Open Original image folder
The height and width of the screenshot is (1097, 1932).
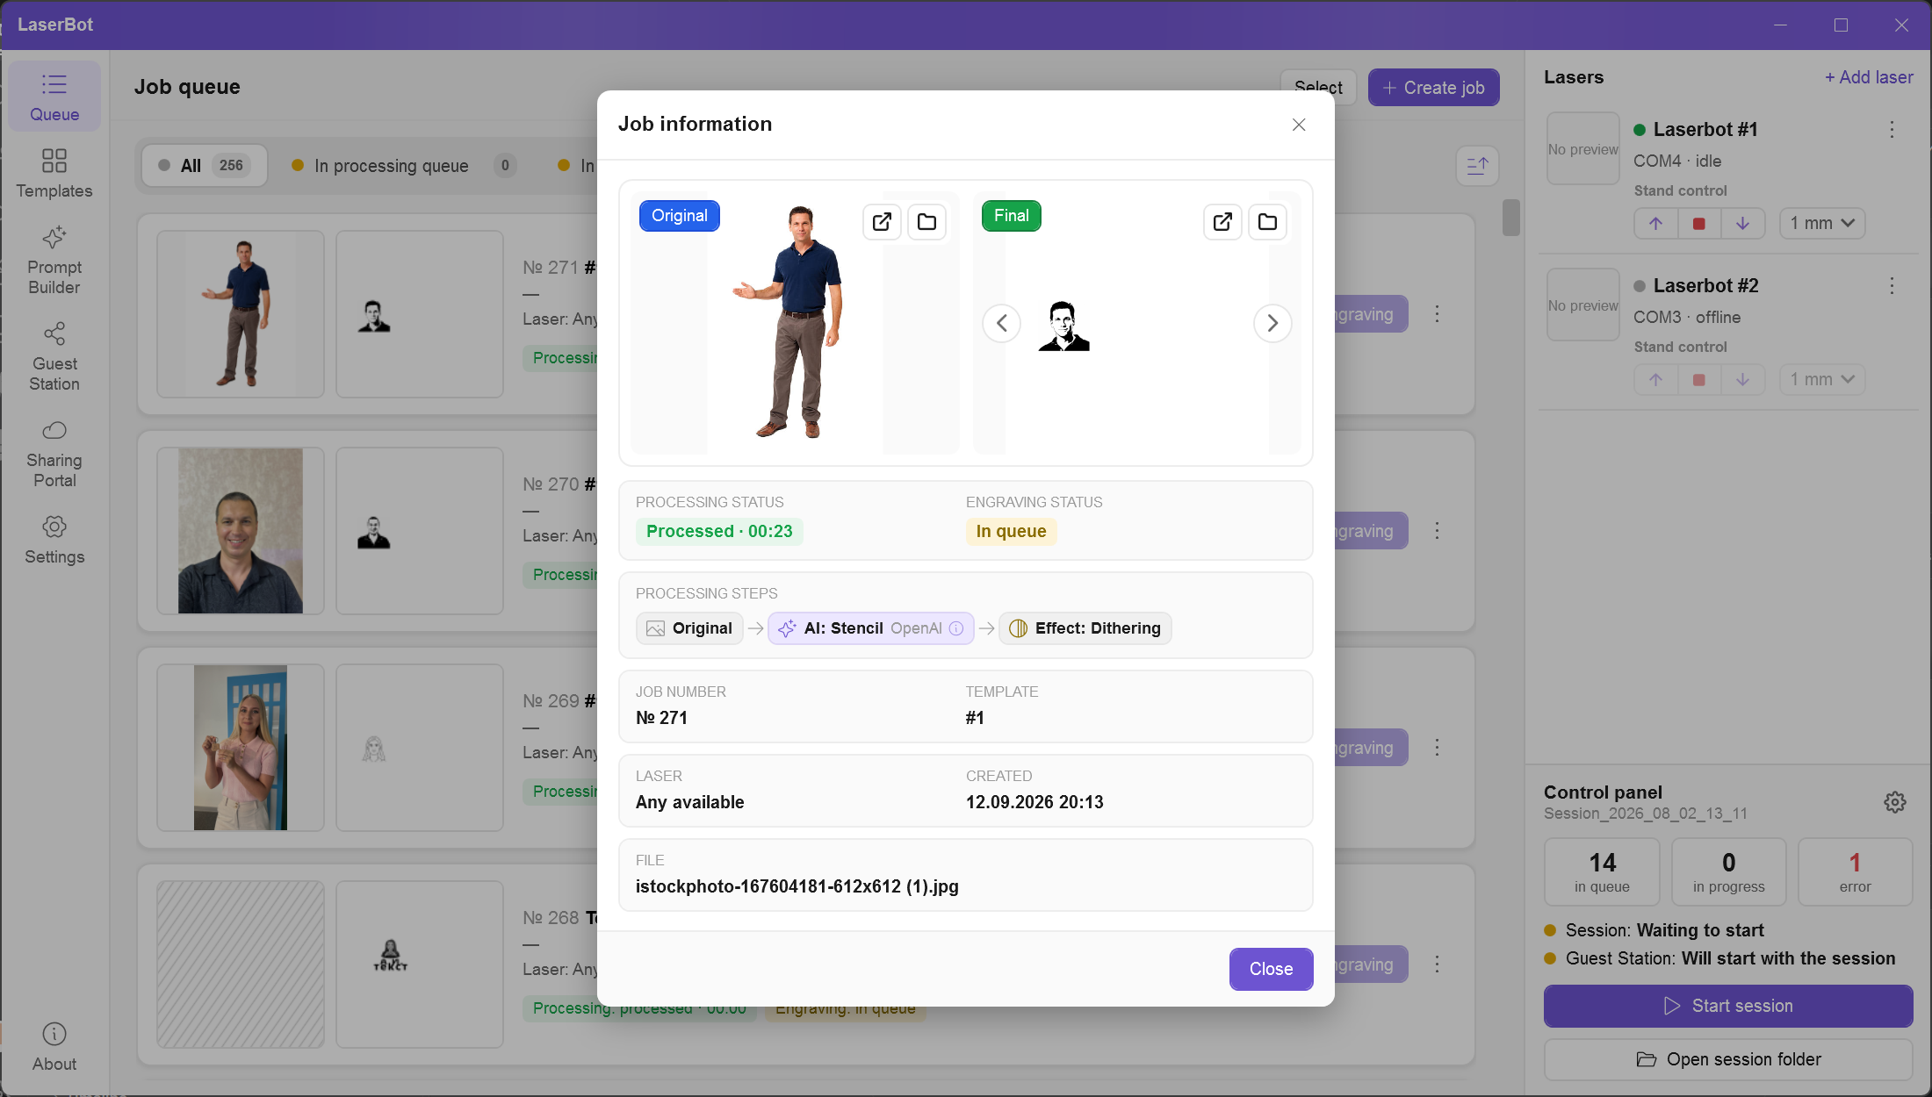pyautogui.click(x=926, y=222)
